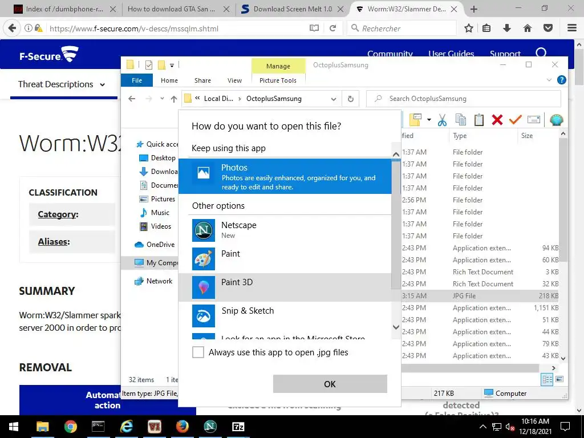Pick Paint 3D in the app list
584x438 pixels.
tap(285, 287)
